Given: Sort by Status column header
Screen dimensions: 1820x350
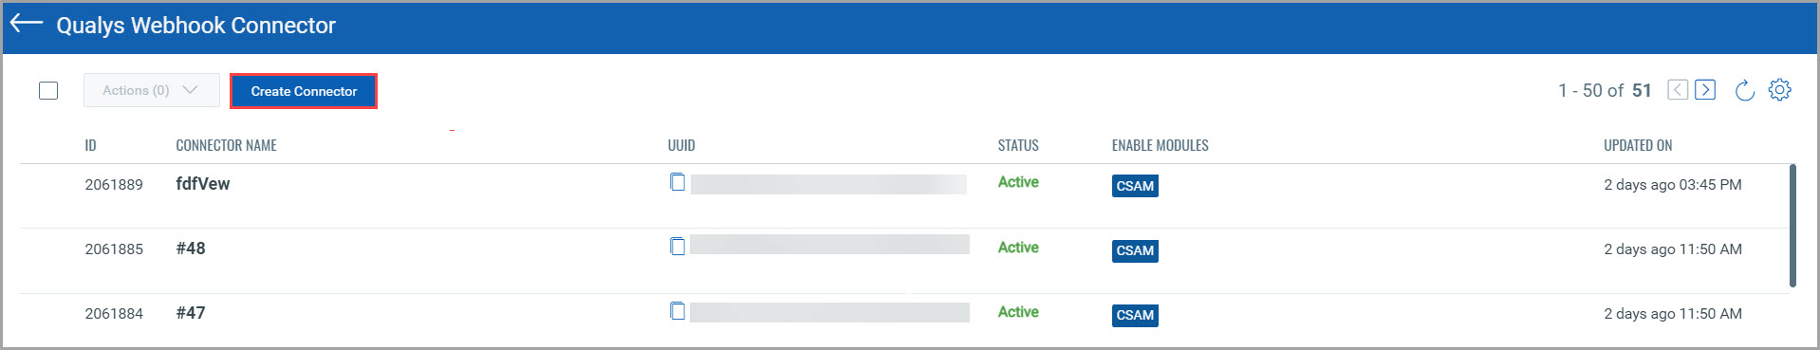Looking at the screenshot, I should (1018, 145).
